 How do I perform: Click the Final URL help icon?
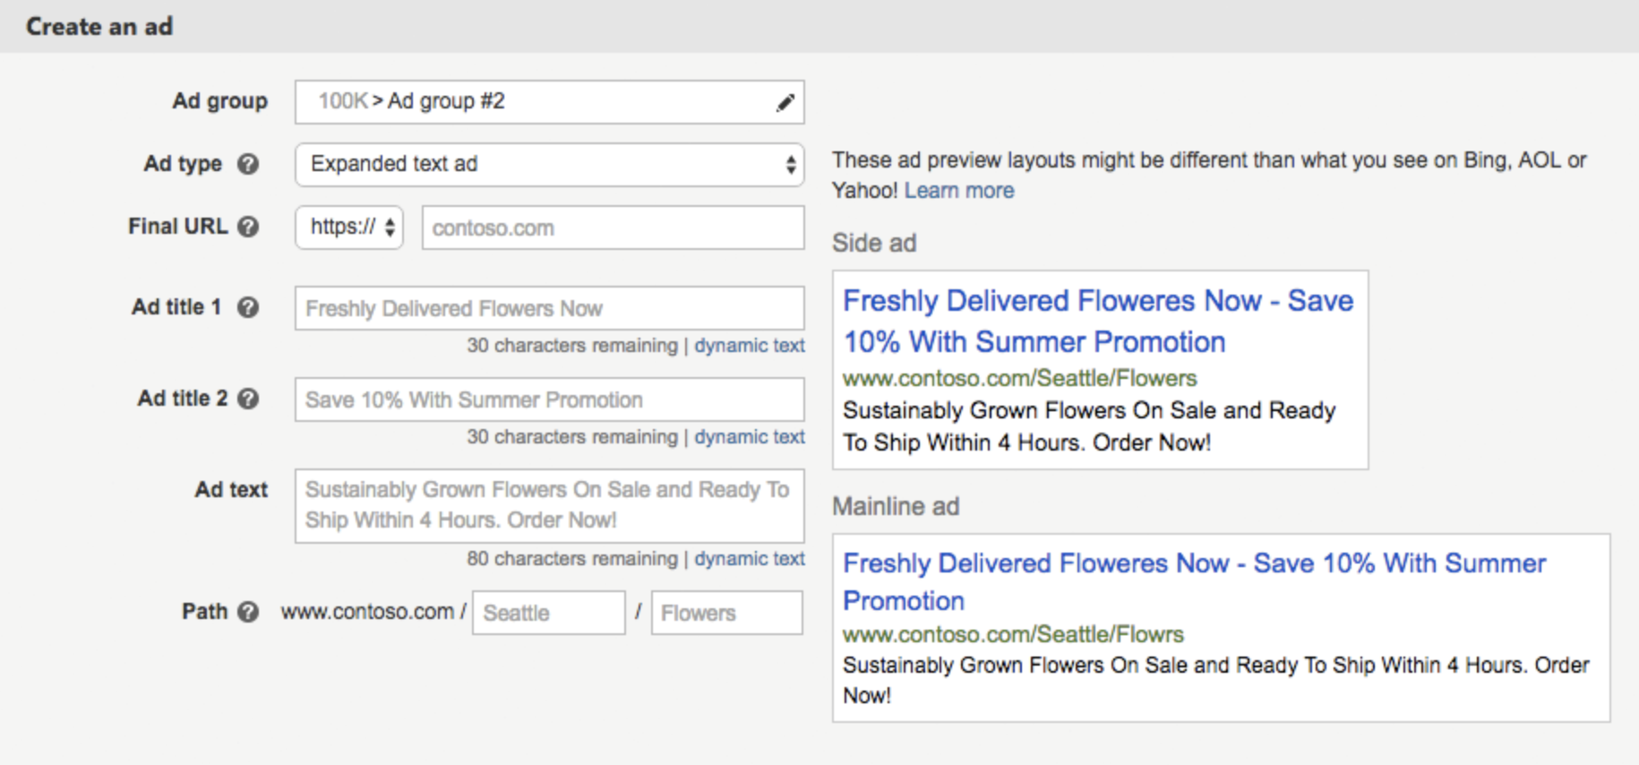248,228
